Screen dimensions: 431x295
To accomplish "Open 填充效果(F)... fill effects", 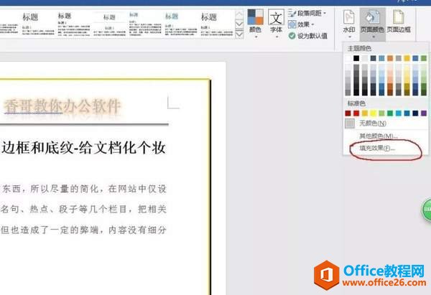I will coord(377,148).
